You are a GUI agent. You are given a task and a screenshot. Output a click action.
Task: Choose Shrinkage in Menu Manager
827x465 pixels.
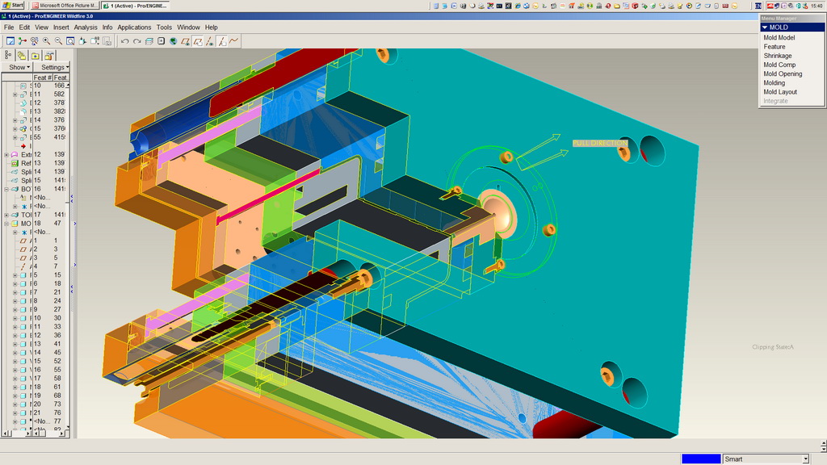[x=778, y=56]
